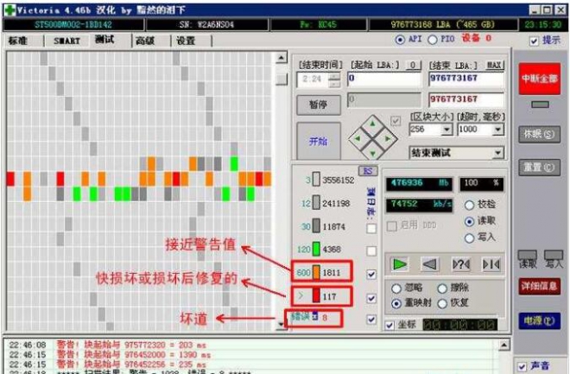Uncheck the 坐标 (coordinates) checkbox

click(x=390, y=326)
